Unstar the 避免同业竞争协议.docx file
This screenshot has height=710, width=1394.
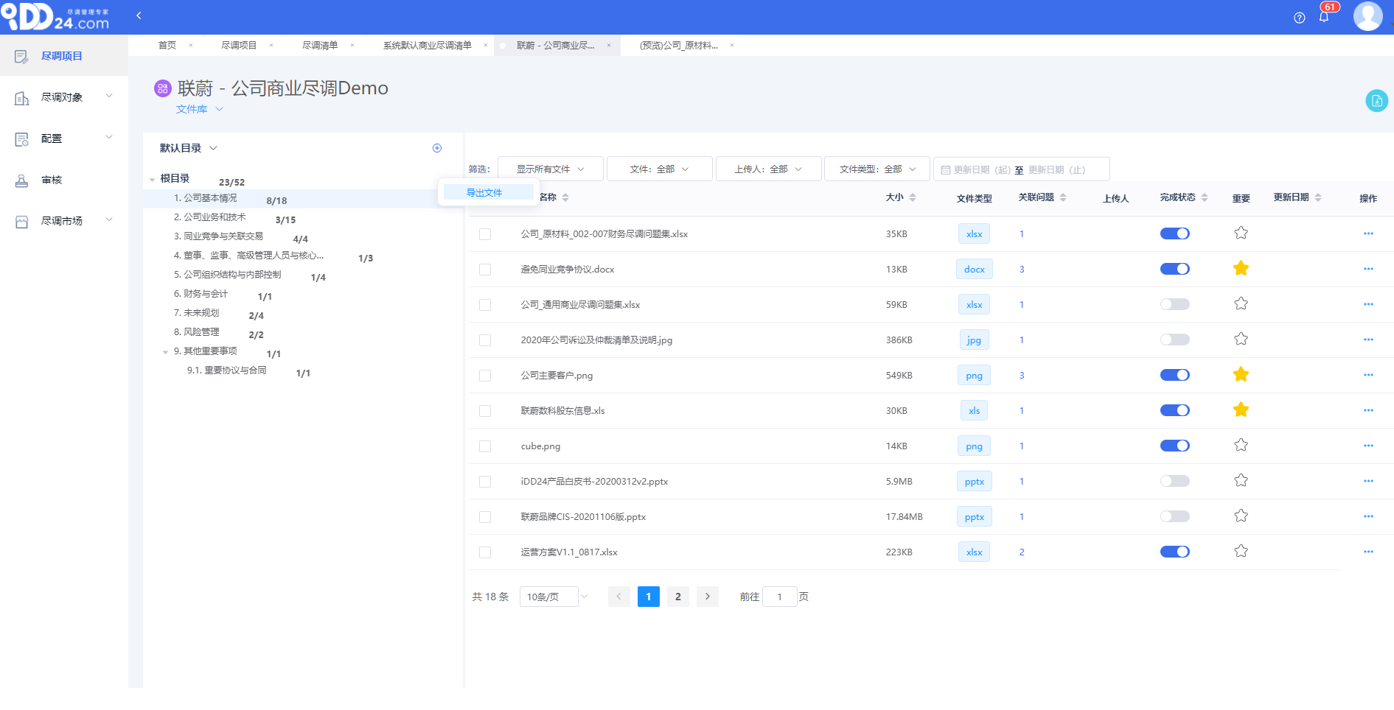click(1241, 268)
